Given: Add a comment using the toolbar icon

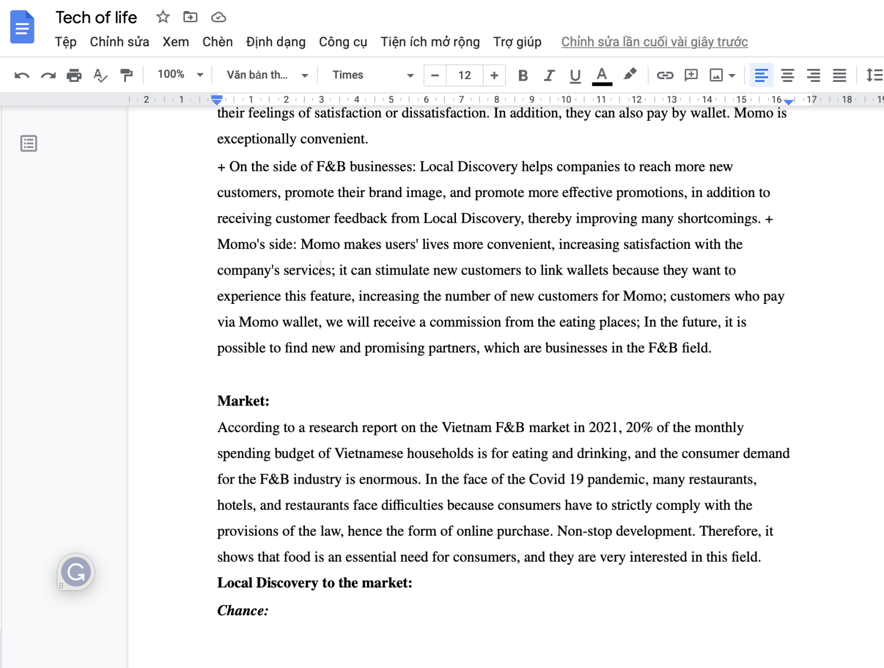Looking at the screenshot, I should [x=691, y=75].
